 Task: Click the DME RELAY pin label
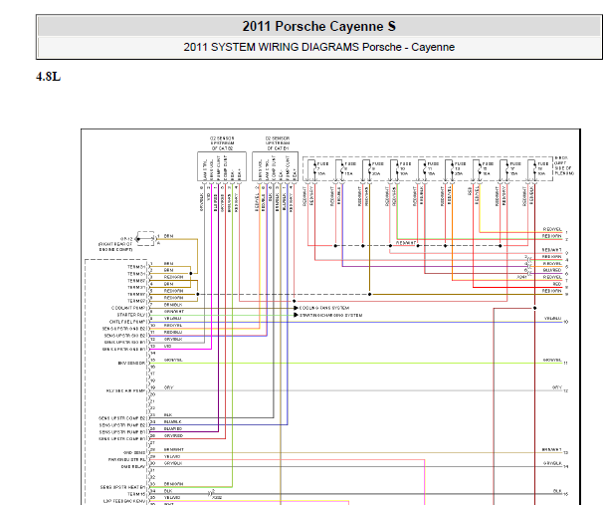[133, 467]
